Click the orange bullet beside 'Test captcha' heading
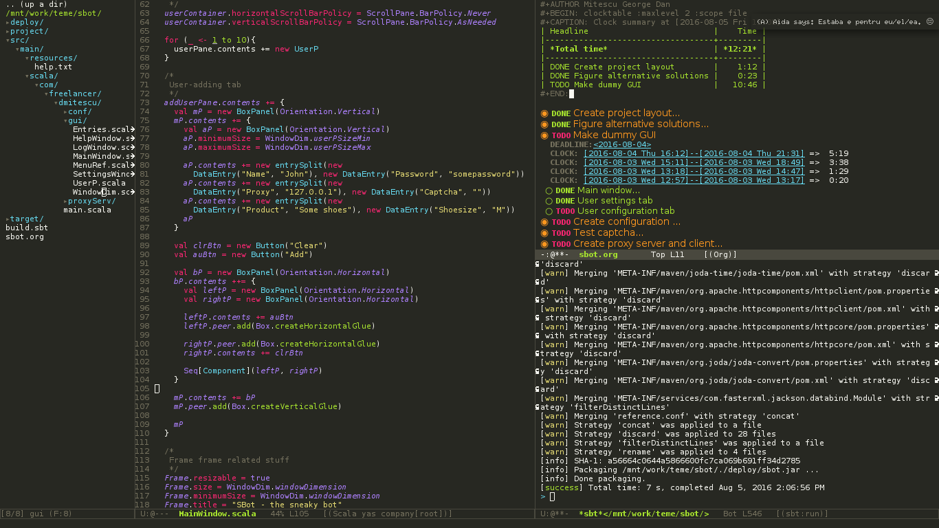The image size is (939, 528). click(x=544, y=233)
